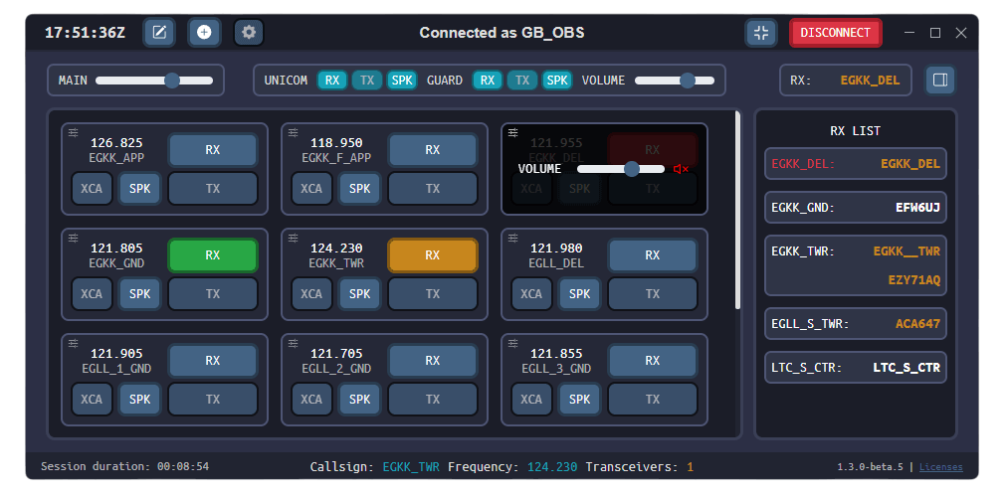Viewport: 1008px width, 497px height.
Task: Click the add station plus icon
Action: tap(204, 33)
